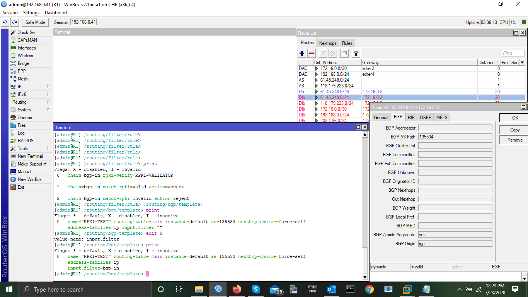The image size is (528, 297).
Task: Remove route with red minus icon
Action: [x=312, y=53]
